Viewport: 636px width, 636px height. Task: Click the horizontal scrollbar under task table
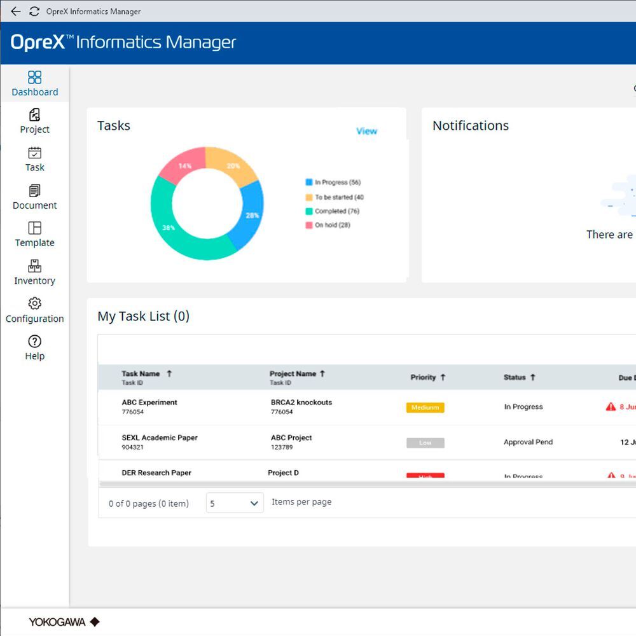(367, 484)
